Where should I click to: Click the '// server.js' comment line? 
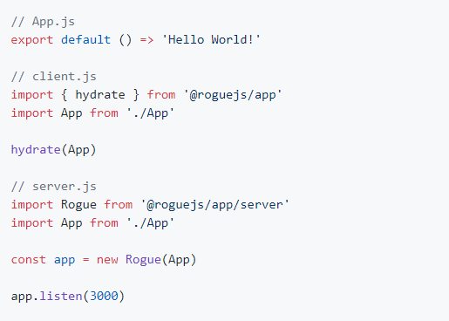click(54, 187)
